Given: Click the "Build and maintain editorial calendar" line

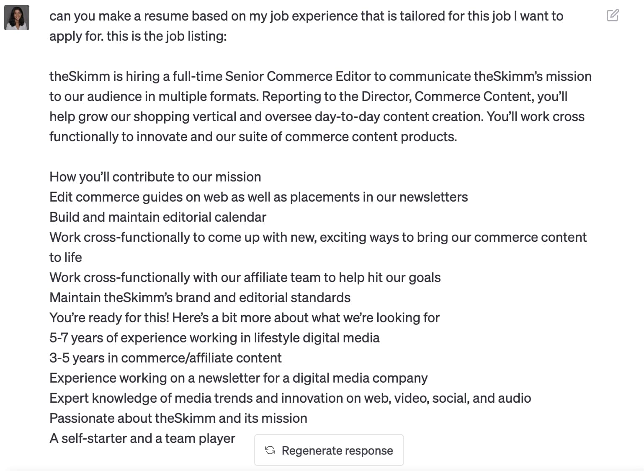Looking at the screenshot, I should (x=157, y=217).
